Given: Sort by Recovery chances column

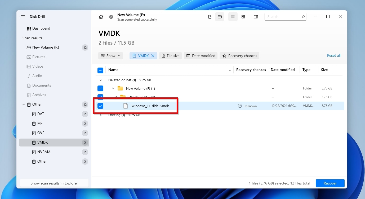Looking at the screenshot, I should pos(251,70).
